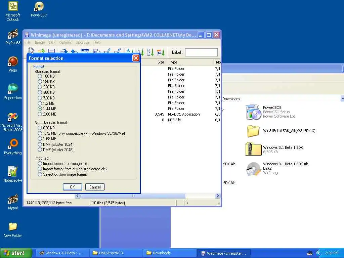344x258 pixels.
Task: Choose the 1.68 MB non-standard format
Action: click(40, 139)
